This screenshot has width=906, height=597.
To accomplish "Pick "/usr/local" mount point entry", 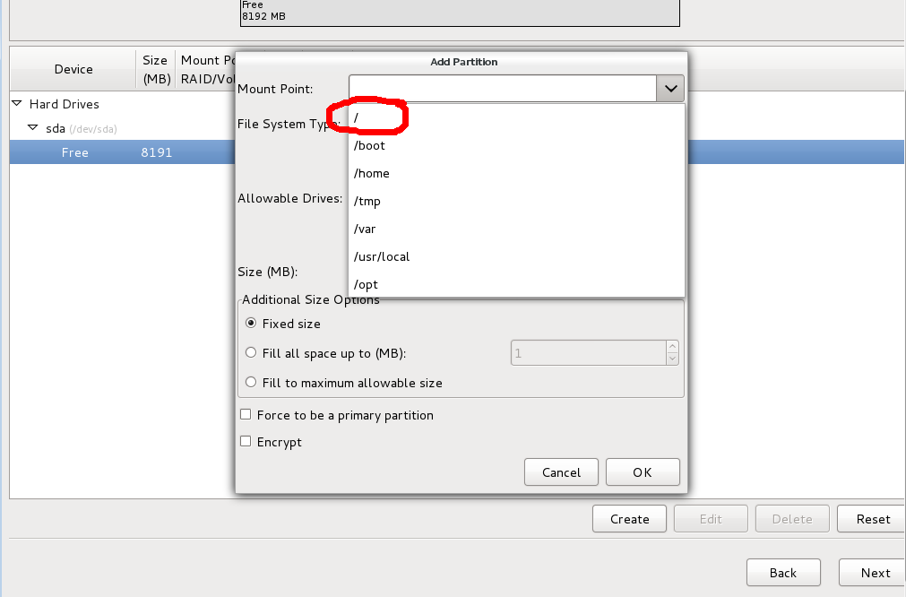I will [x=381, y=256].
